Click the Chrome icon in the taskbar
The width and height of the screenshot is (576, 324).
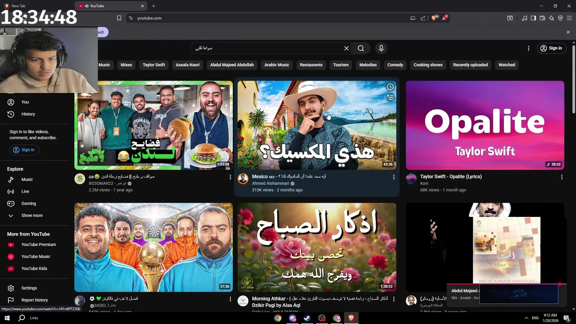click(x=278, y=318)
